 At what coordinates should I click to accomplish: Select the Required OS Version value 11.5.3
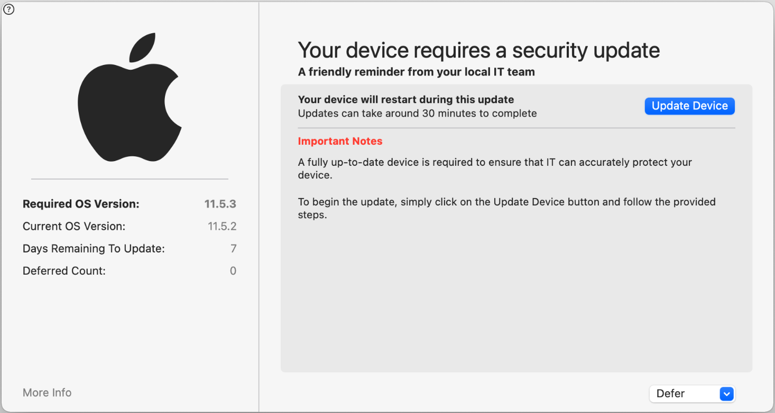tap(220, 204)
